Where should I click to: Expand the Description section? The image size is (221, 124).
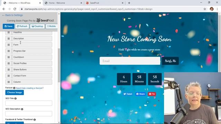29,39
